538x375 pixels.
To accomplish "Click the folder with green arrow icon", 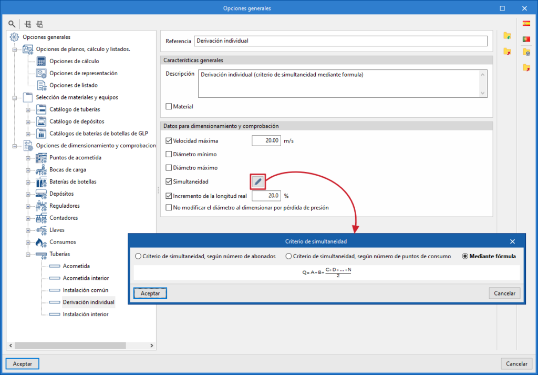I will [507, 36].
